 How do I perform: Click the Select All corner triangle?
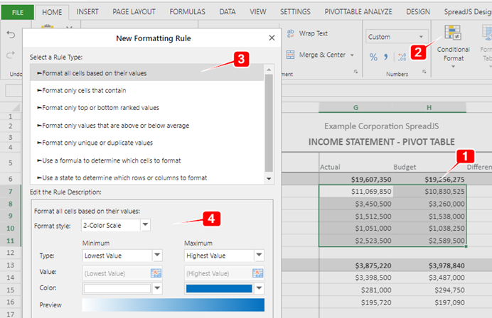click(16, 107)
